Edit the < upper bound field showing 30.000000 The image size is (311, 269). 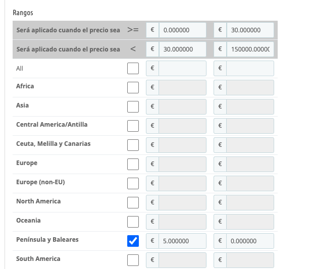coord(182,49)
